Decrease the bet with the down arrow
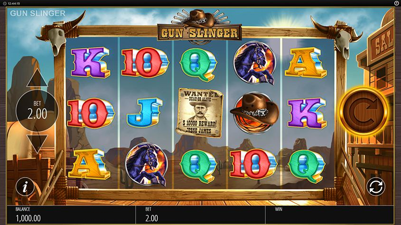 [x=37, y=143]
